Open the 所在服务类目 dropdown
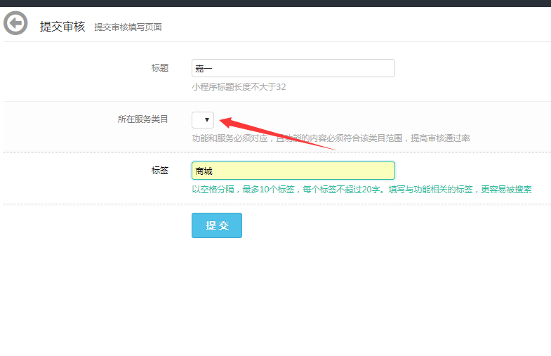Screen dimensions: 551x356 point(203,120)
